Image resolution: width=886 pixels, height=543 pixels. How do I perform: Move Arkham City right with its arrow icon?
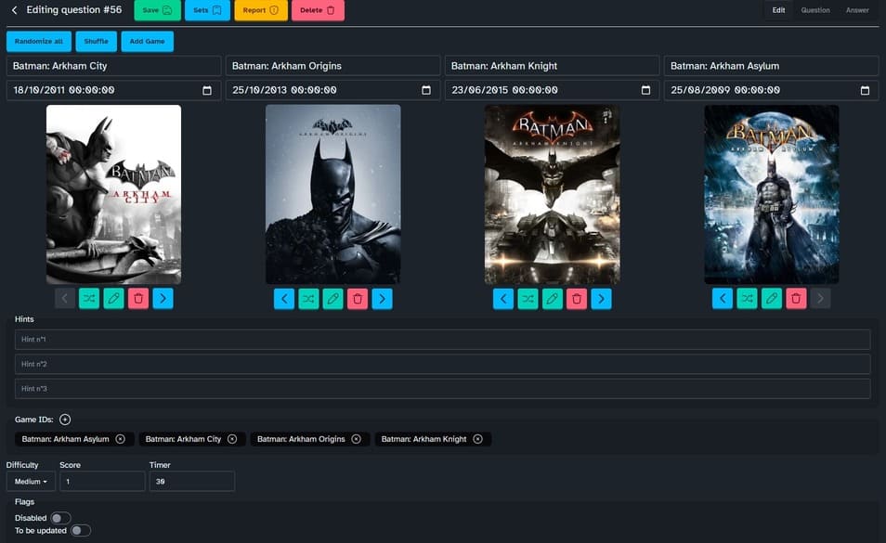163,298
